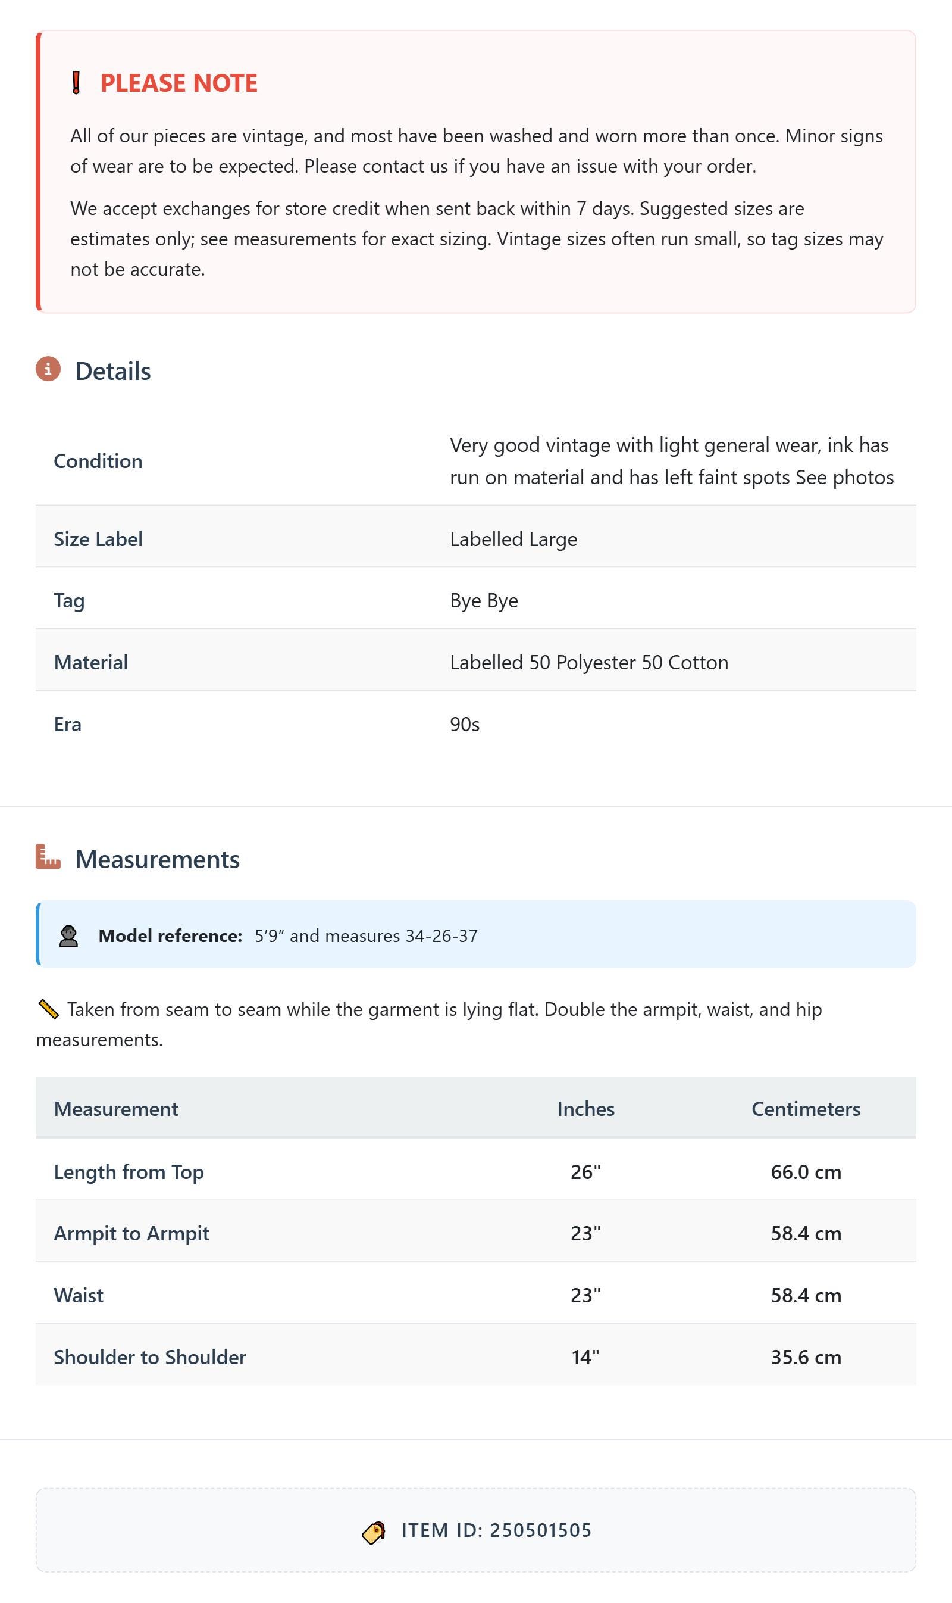Click the item ID price tag icon
952x1603 pixels.
point(373,1532)
